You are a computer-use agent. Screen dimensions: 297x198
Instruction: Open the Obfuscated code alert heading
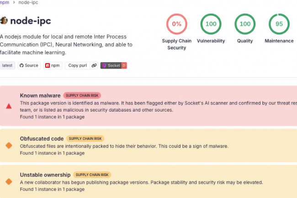pos(42,139)
